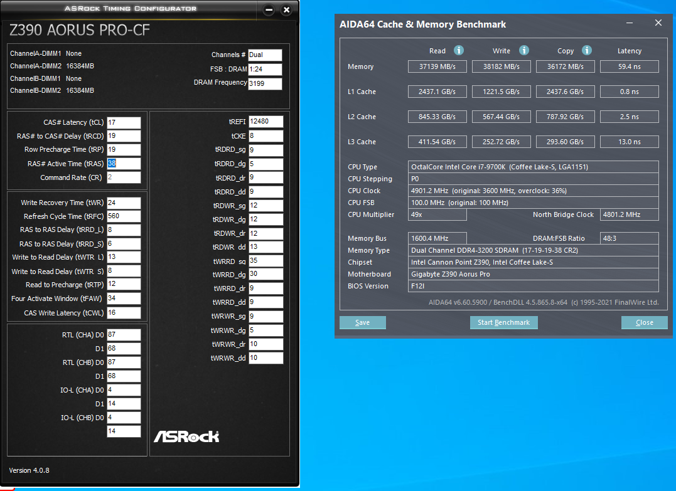Click the IO-L (CHA) D0 field

coord(124,390)
